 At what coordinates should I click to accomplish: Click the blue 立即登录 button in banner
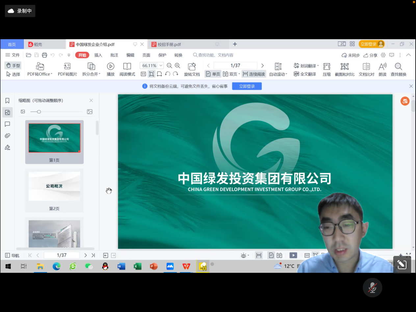(247, 86)
